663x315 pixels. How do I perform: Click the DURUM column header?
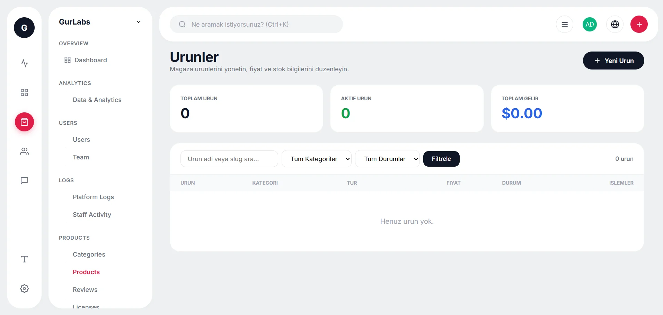tap(511, 183)
